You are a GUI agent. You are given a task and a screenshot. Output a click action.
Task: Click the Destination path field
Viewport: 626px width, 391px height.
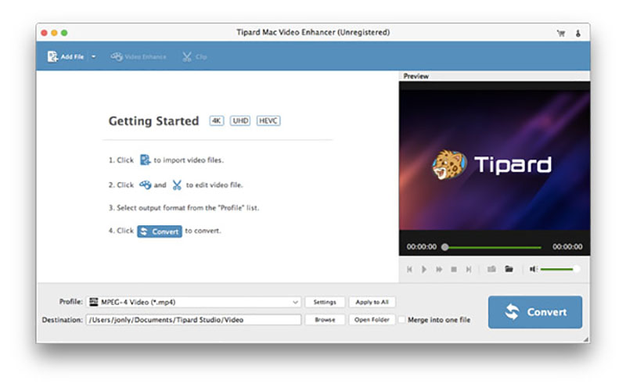point(193,320)
